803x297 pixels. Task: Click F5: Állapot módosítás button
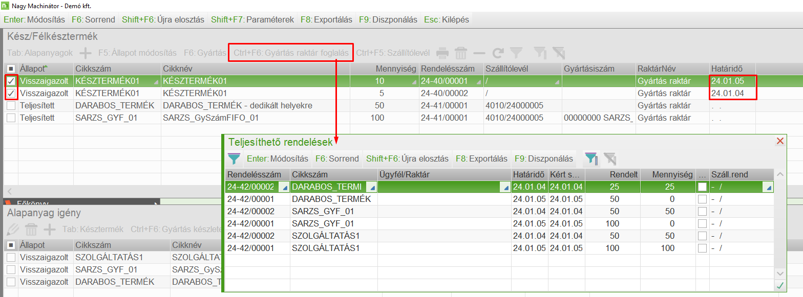(x=137, y=53)
